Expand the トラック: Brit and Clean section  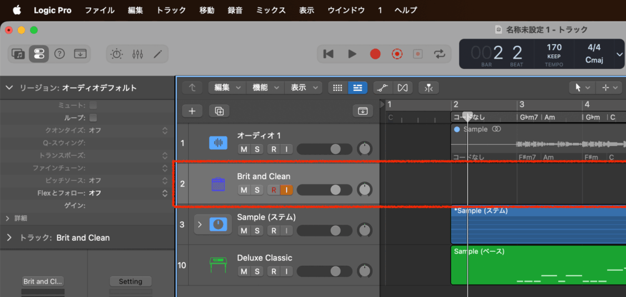click(x=10, y=238)
